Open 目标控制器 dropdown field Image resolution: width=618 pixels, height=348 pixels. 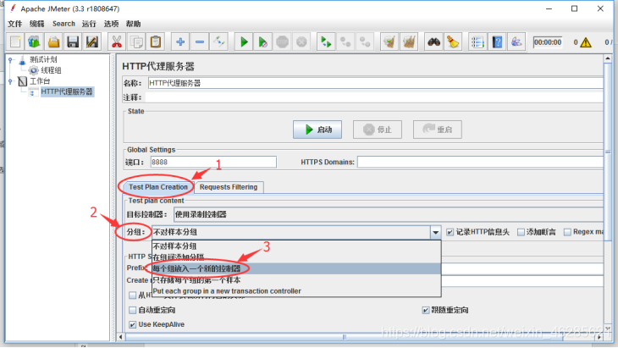pyautogui.click(x=389, y=214)
